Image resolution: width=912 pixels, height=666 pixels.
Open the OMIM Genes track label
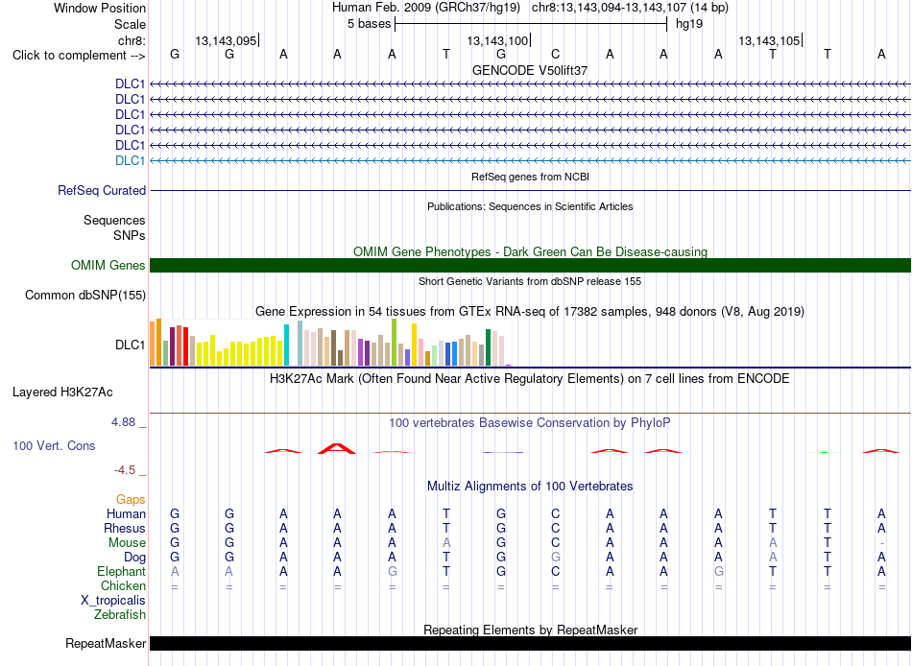[x=108, y=265]
